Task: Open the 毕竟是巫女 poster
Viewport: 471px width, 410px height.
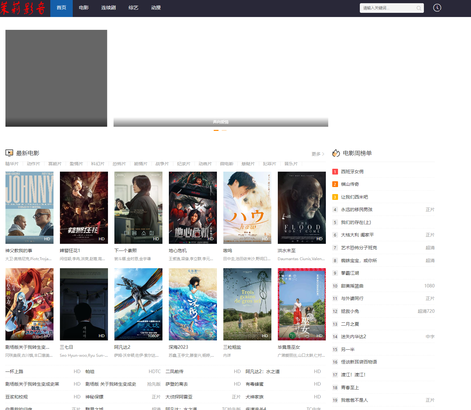Action: pos(302,304)
